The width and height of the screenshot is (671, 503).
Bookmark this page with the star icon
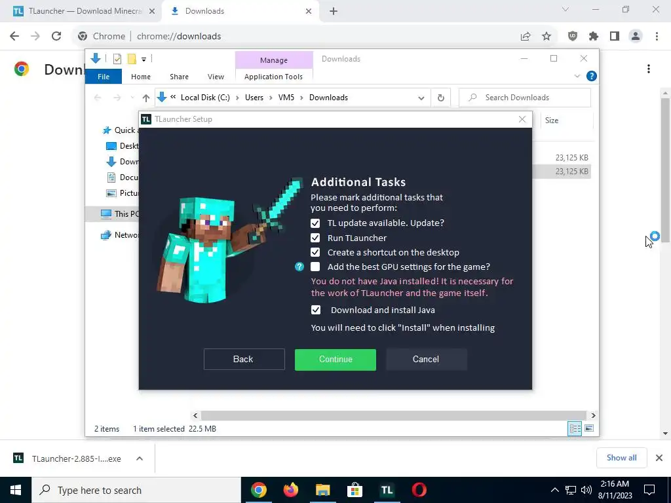(x=546, y=37)
